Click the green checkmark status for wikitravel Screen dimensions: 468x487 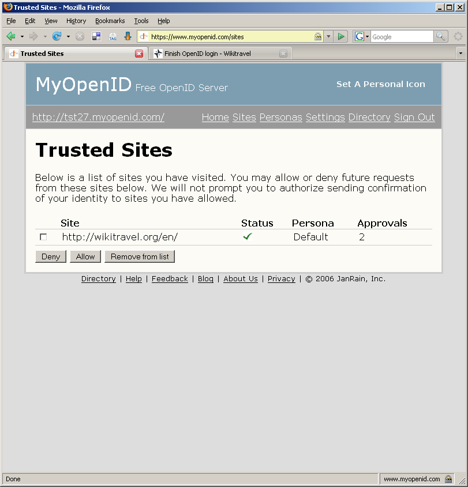(x=248, y=237)
